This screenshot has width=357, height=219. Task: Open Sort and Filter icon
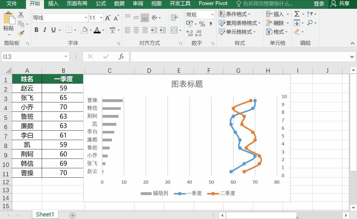[x=310, y=14]
